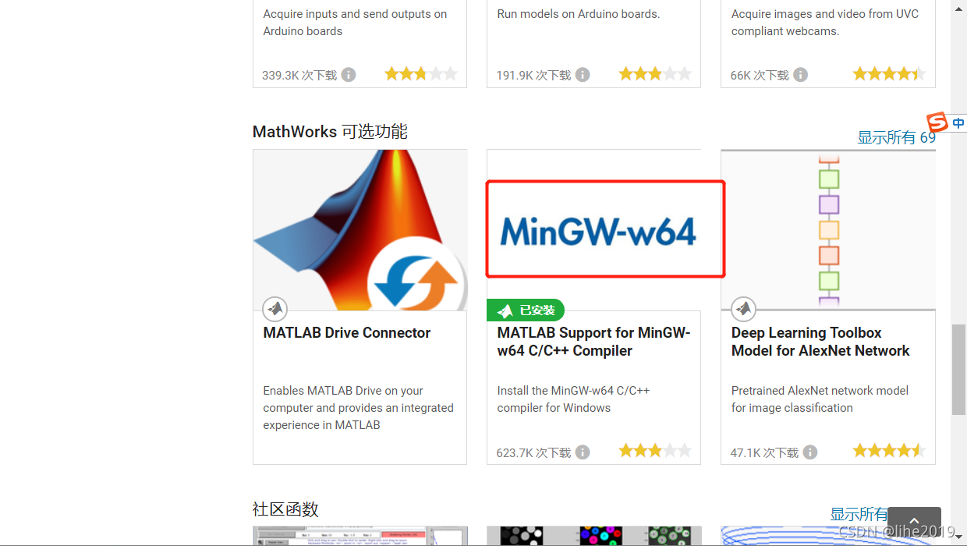This screenshot has height=546, width=967.
Task: Click the '191.9K 次下载' download count
Action: 534,76
